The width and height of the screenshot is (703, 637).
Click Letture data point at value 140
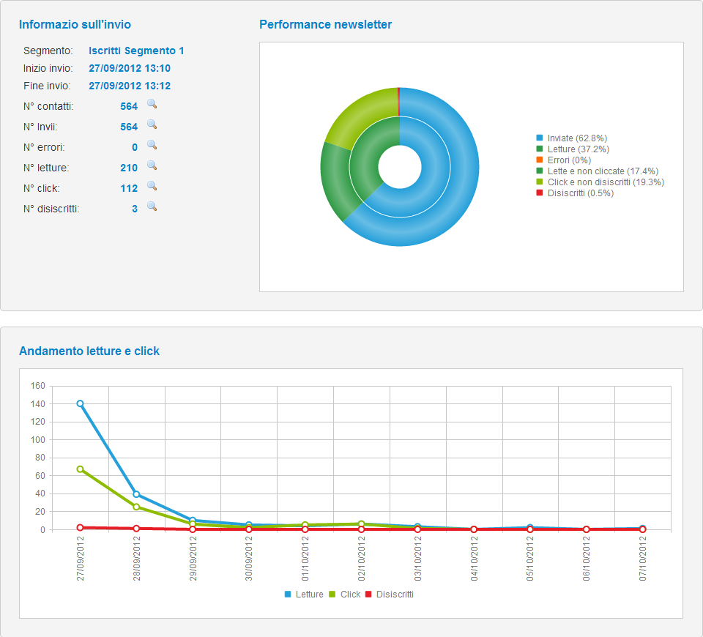coord(80,403)
